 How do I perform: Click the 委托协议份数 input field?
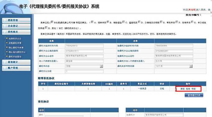[x=84, y=71]
